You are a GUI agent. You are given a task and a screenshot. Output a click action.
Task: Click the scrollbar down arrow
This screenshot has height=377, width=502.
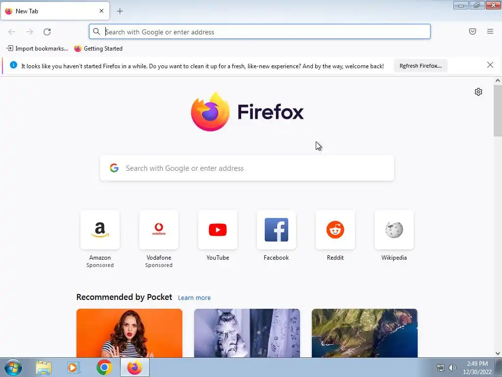(498, 353)
